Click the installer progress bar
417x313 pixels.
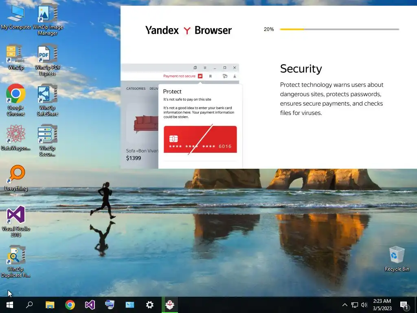point(339,29)
